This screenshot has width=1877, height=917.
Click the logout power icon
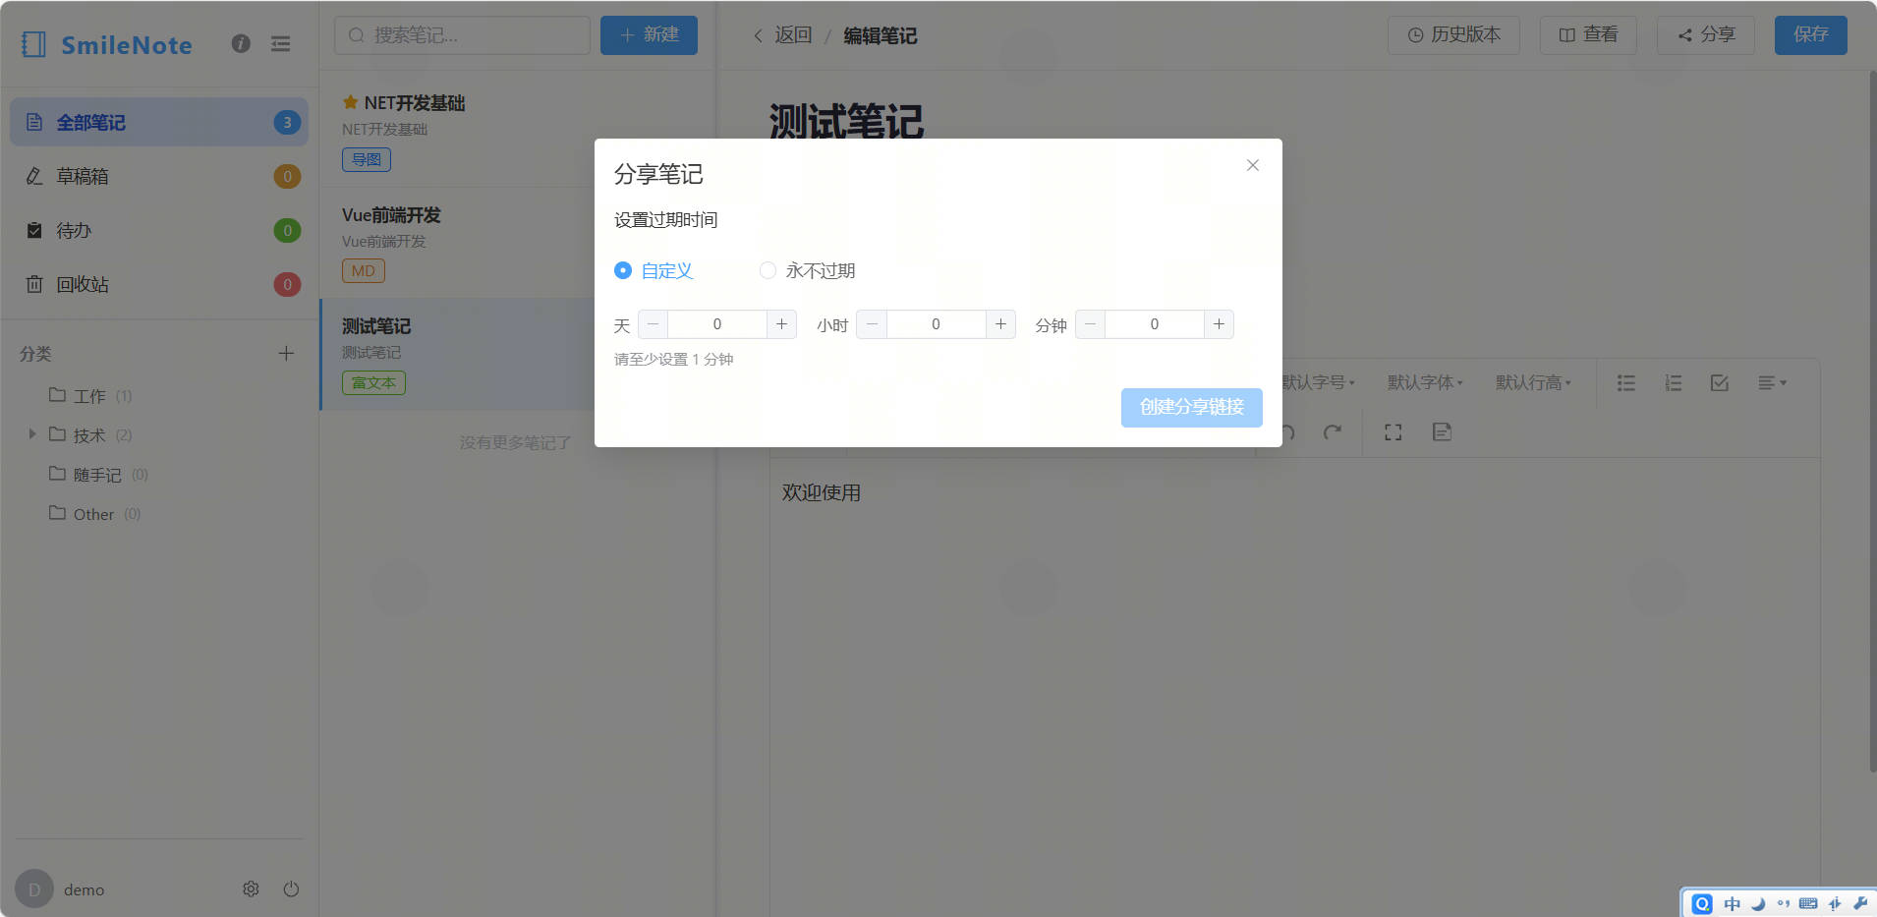tap(291, 888)
